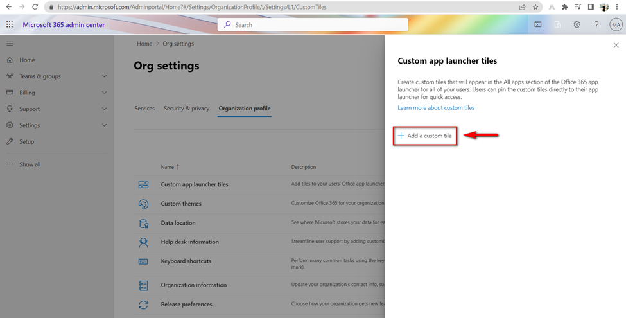Close the Custom app launcher tiles panel
626x318 pixels.
[616, 45]
